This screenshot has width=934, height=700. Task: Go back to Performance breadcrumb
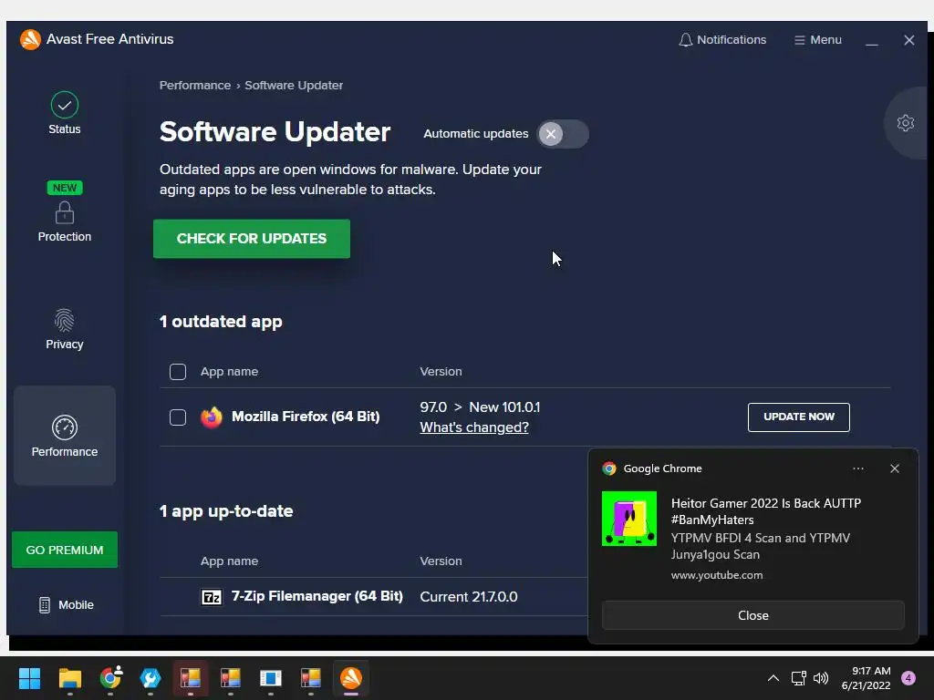click(x=195, y=85)
